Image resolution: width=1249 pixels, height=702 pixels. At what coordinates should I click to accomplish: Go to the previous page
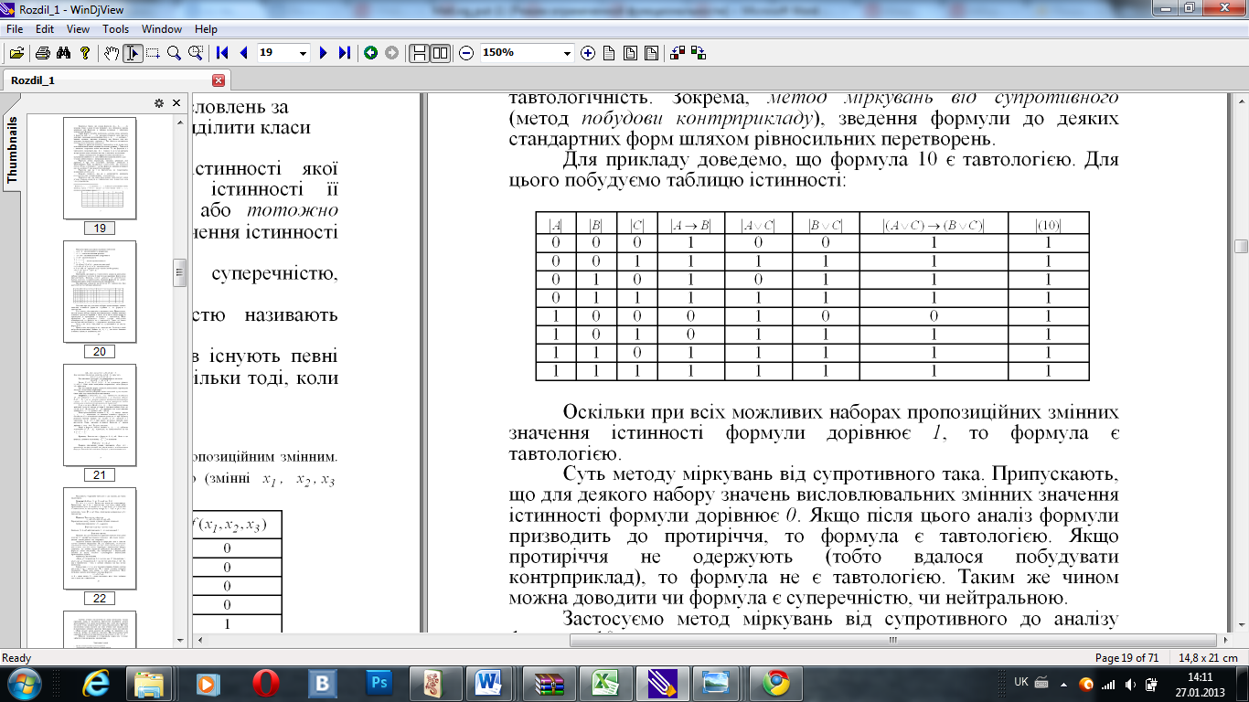(243, 53)
